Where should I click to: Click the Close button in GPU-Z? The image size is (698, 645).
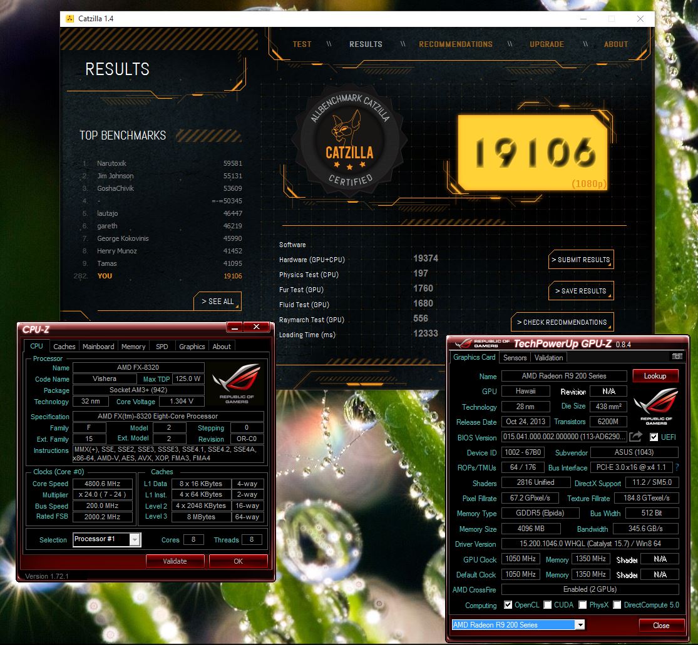[x=661, y=625]
